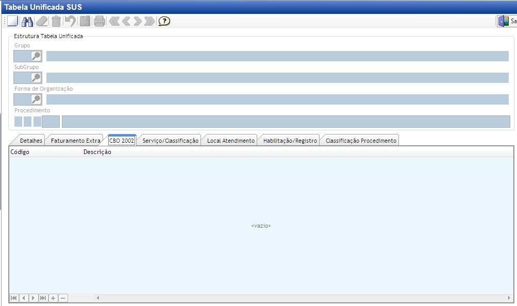Click the widest Procedimento code box

(51, 122)
